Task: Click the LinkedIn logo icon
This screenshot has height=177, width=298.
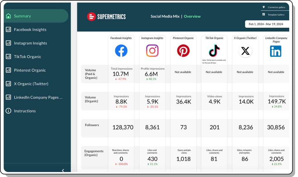Action: coord(276,51)
